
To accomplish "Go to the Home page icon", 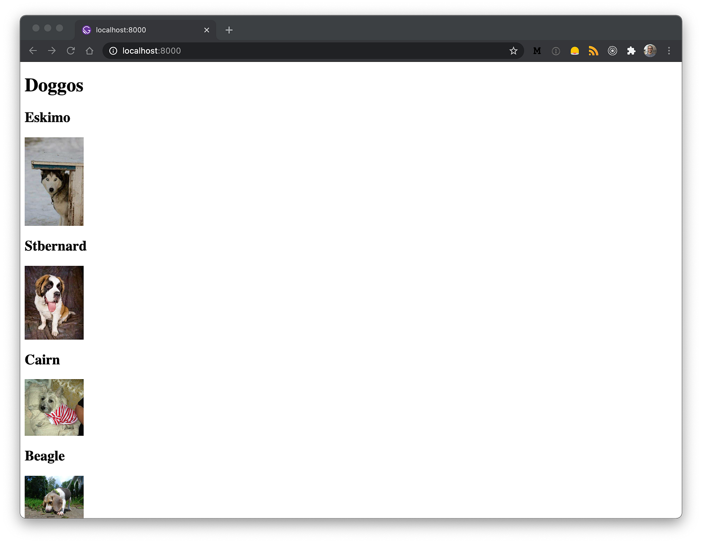I will point(90,51).
